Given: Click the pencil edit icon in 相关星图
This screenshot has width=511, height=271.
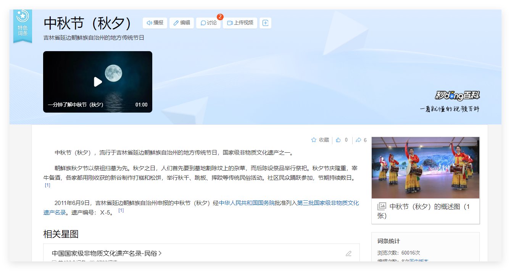Looking at the screenshot, I should pyautogui.click(x=348, y=253).
